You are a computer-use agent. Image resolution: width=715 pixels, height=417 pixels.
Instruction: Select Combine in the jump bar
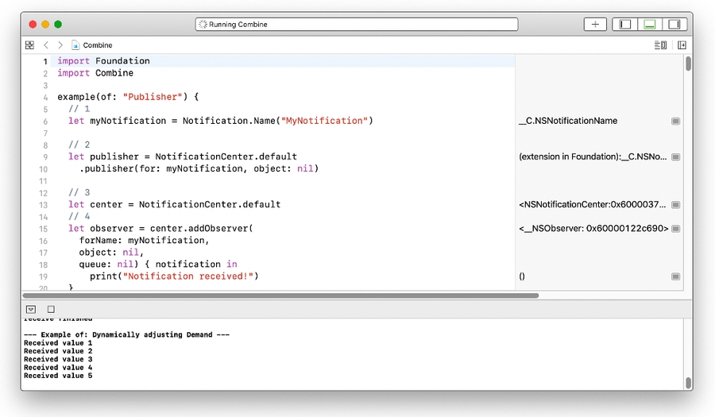97,45
